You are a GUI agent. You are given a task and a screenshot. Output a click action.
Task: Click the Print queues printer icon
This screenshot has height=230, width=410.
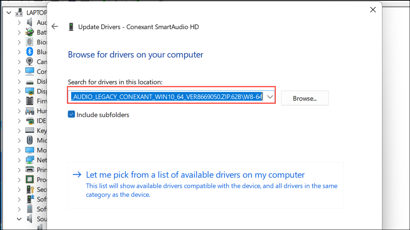click(x=30, y=170)
